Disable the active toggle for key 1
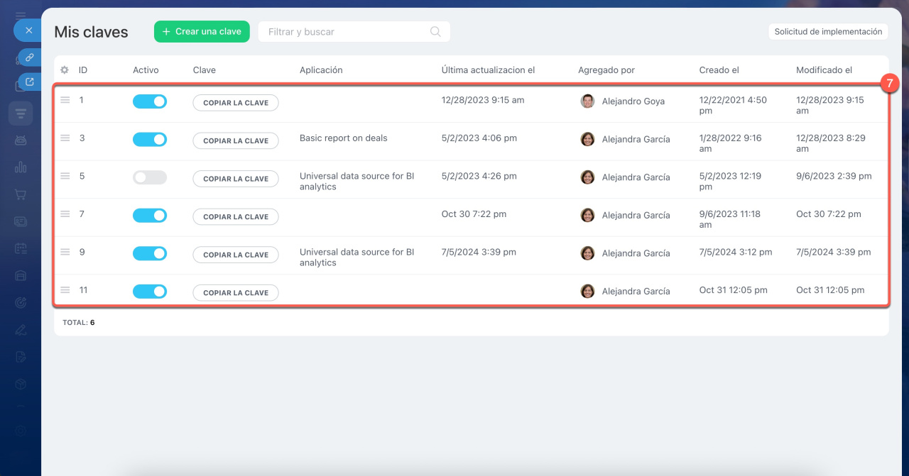Viewport: 909px width, 476px height. coord(150,101)
